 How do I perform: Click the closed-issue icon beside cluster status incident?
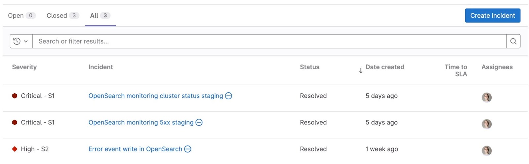(228, 96)
